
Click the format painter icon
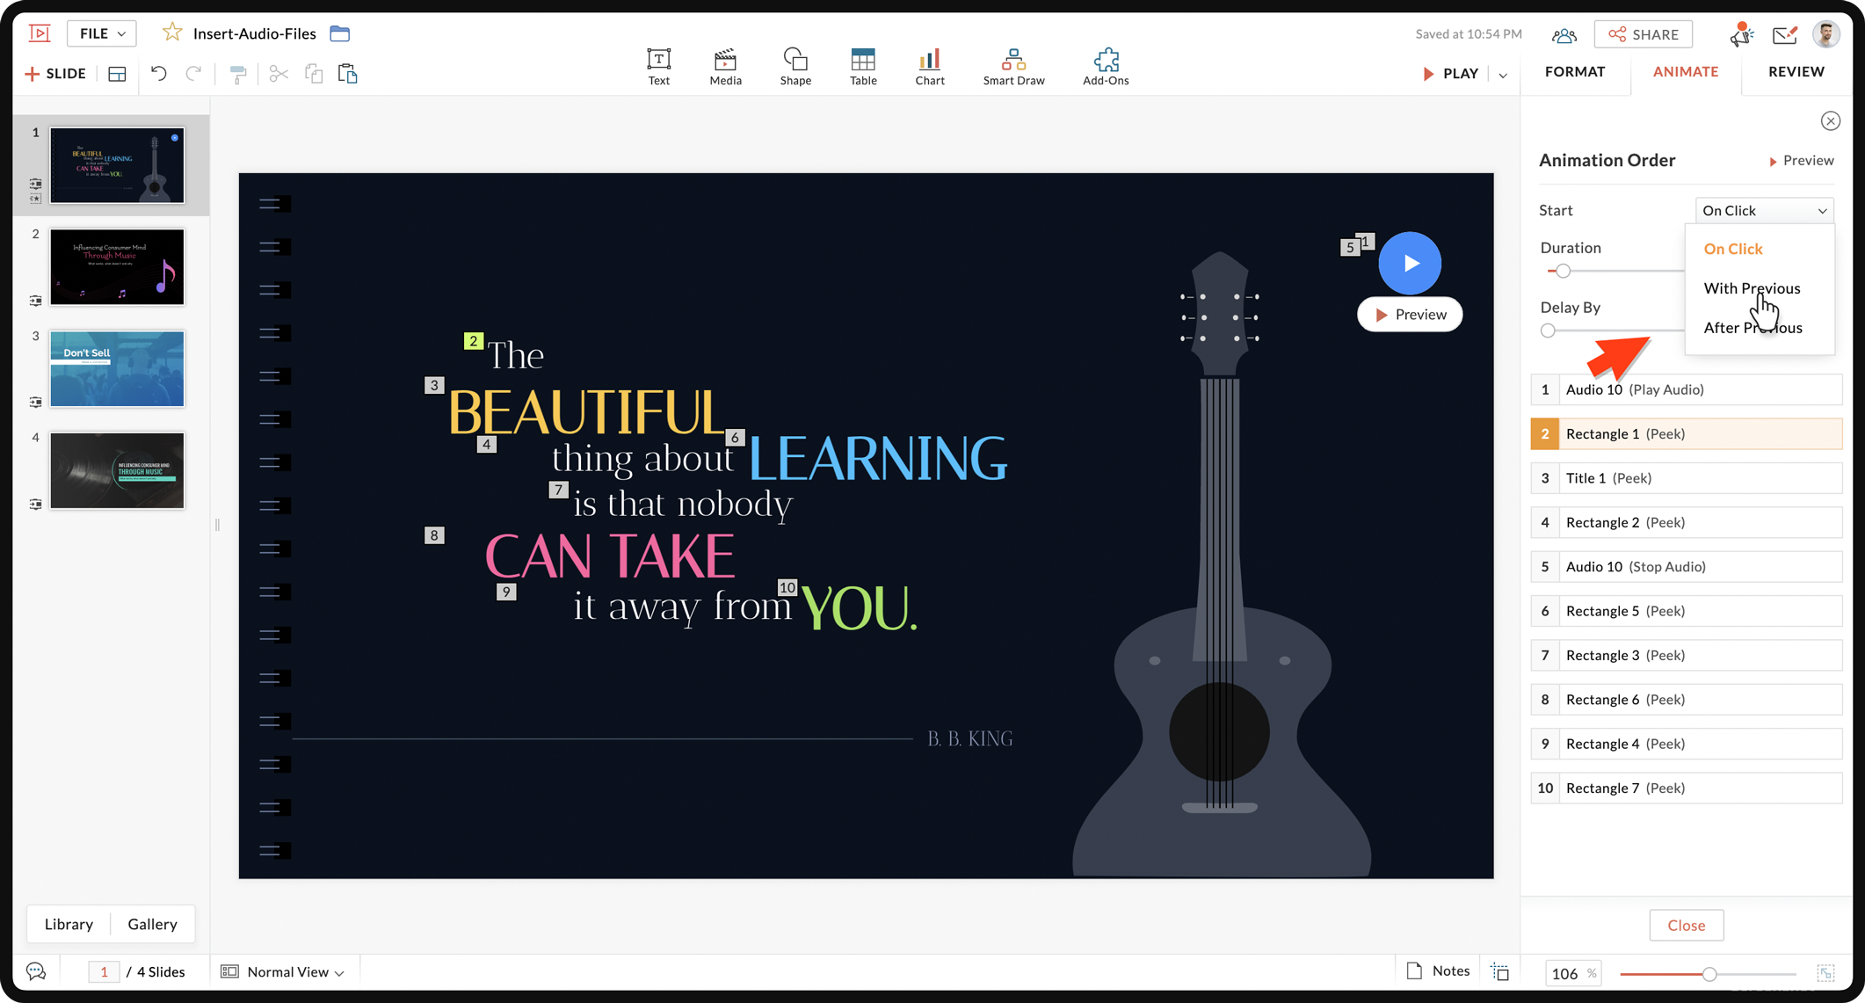click(x=238, y=74)
